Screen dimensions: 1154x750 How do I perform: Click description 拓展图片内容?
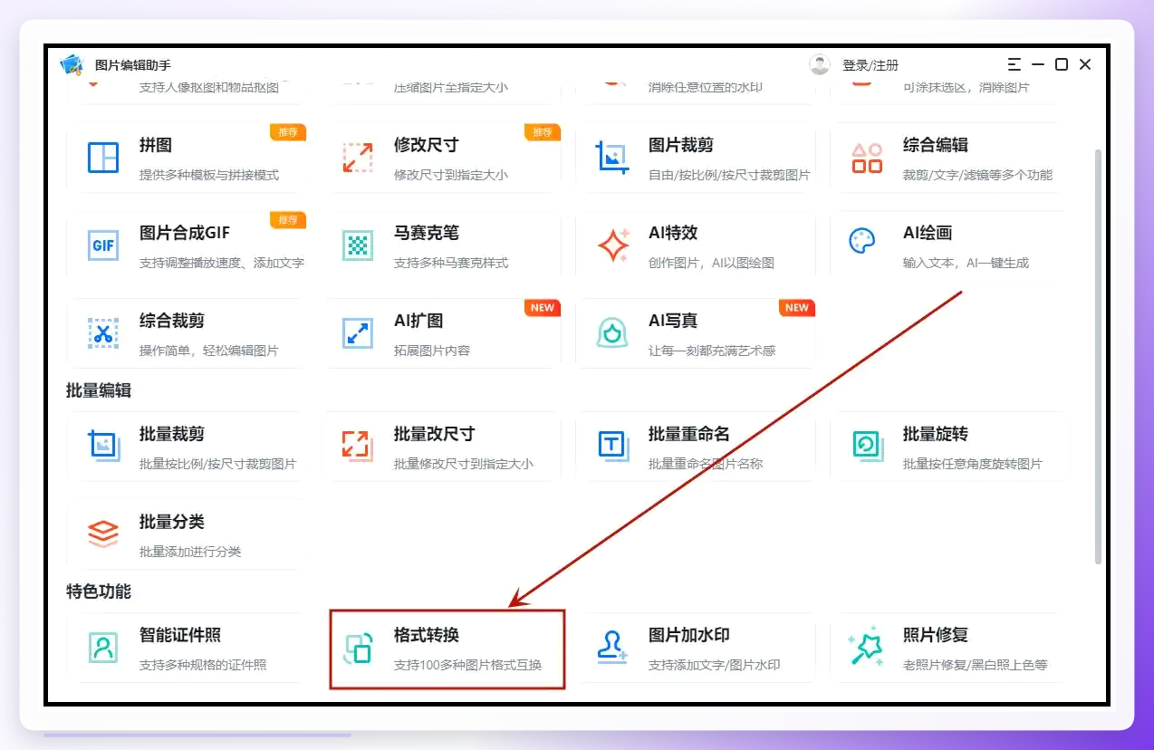click(432, 351)
